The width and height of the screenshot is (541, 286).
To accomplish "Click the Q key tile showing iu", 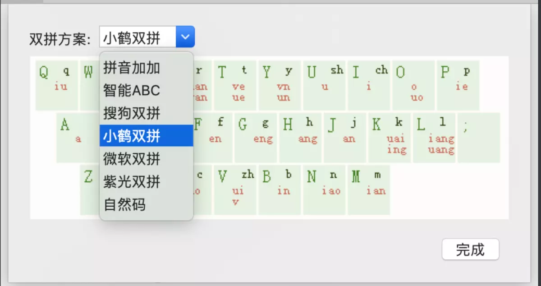I will click(x=57, y=85).
